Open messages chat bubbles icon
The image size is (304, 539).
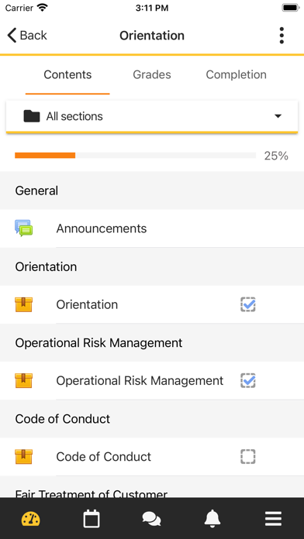pyautogui.click(x=151, y=519)
